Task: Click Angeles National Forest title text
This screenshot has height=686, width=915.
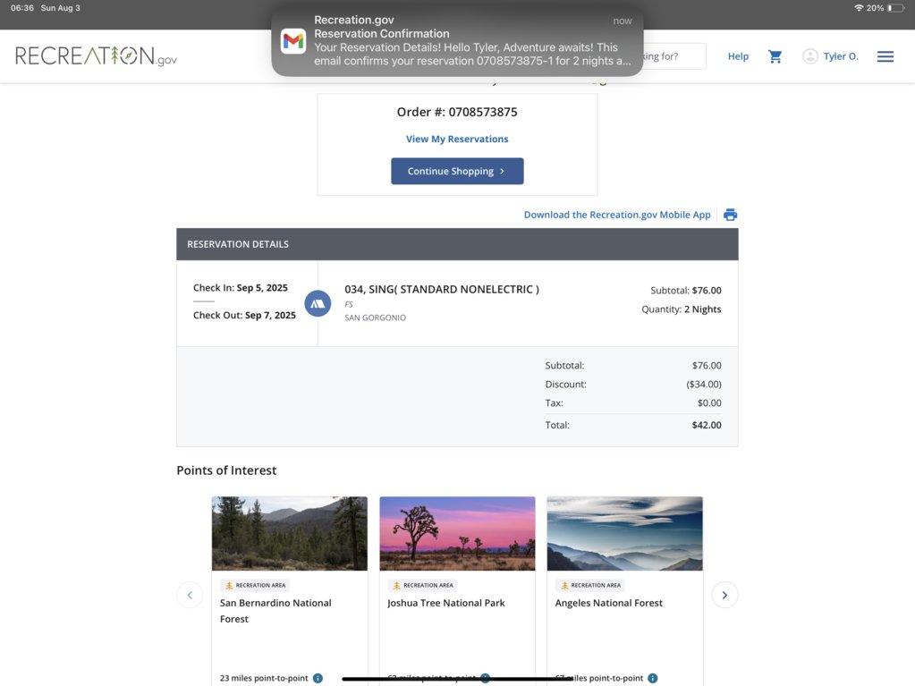Action: click(608, 603)
